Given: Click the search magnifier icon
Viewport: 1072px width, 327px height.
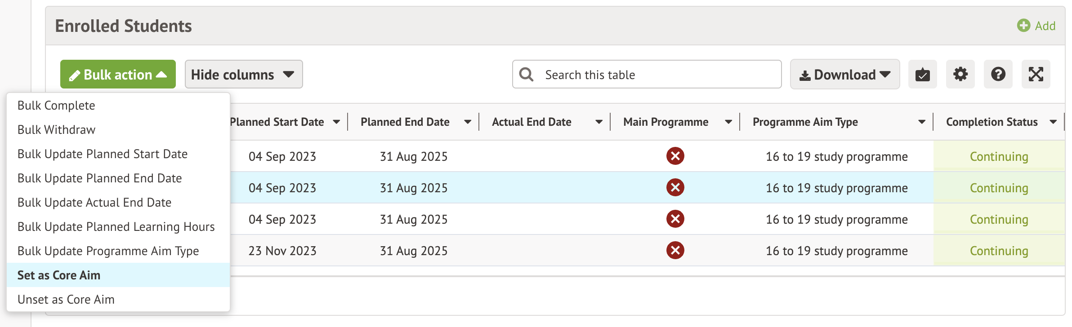Looking at the screenshot, I should pyautogui.click(x=526, y=75).
